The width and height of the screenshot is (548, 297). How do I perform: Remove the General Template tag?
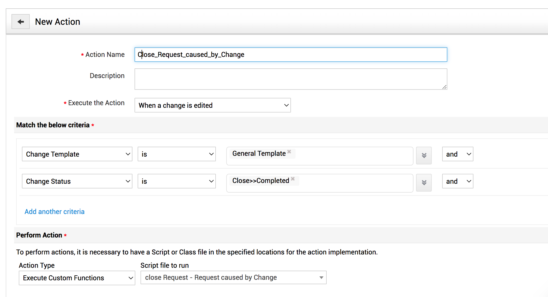click(x=289, y=152)
